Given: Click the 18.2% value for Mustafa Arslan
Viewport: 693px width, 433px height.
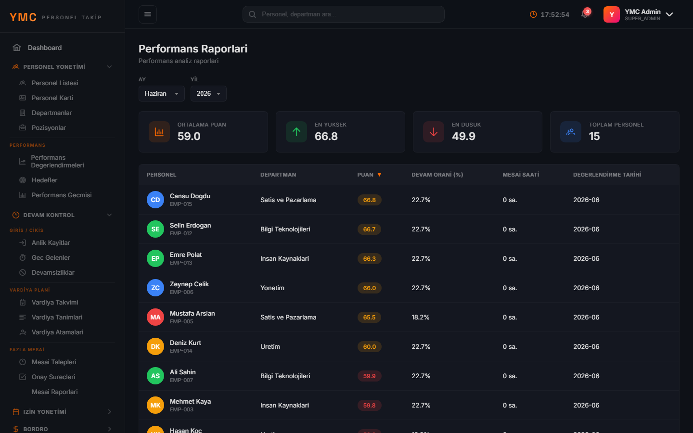Looking at the screenshot, I should pos(421,317).
